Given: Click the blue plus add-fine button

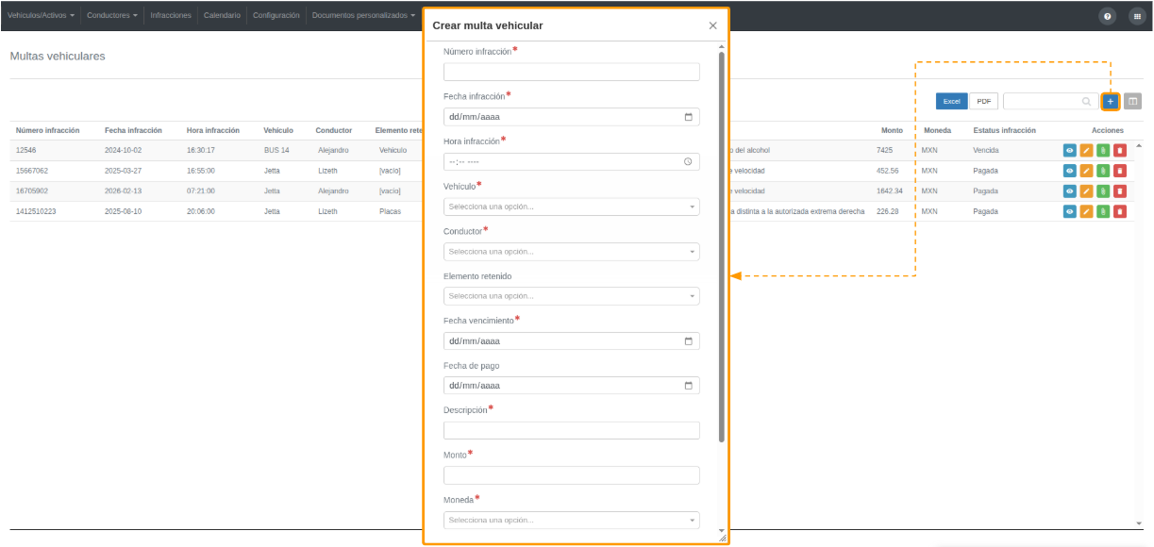Looking at the screenshot, I should pos(1111,101).
